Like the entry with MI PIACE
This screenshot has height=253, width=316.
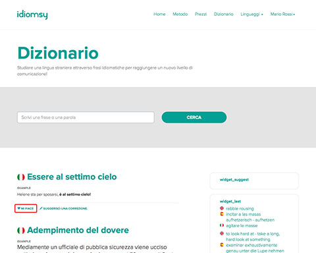point(26,208)
